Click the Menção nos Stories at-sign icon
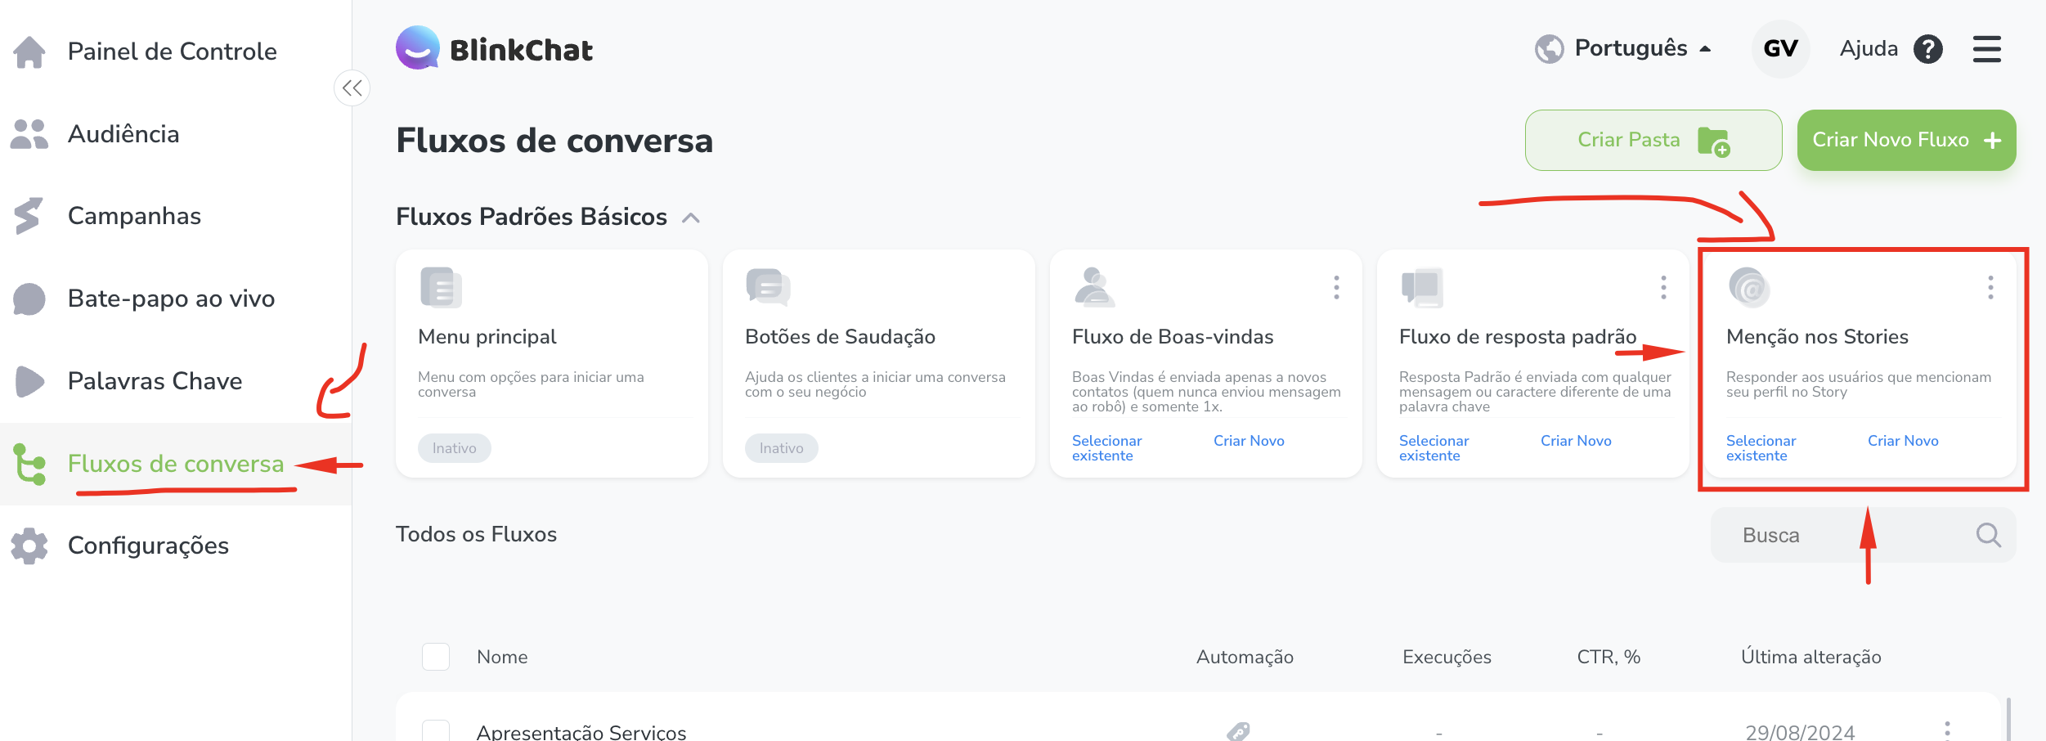This screenshot has width=2046, height=741. pyautogui.click(x=1749, y=287)
